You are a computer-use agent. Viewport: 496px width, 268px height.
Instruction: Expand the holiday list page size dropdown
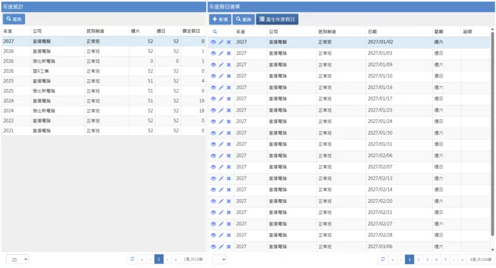[x=220, y=259]
